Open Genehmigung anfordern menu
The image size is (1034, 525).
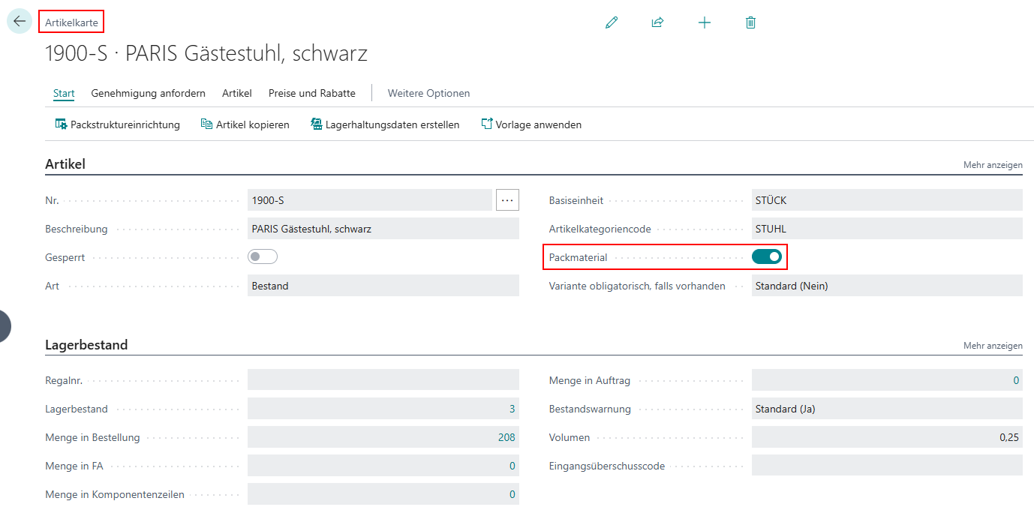[x=149, y=94]
